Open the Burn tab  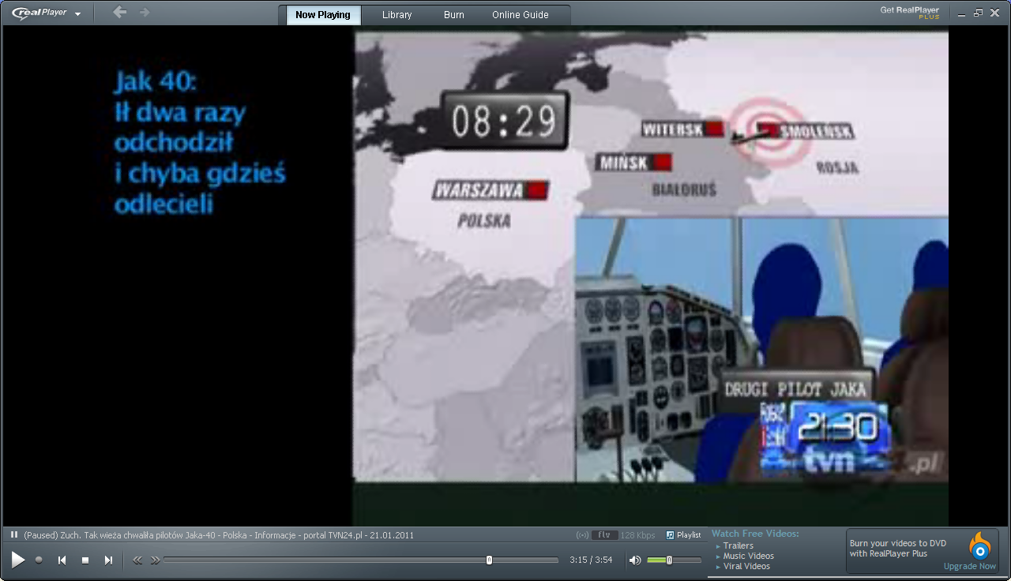click(454, 15)
